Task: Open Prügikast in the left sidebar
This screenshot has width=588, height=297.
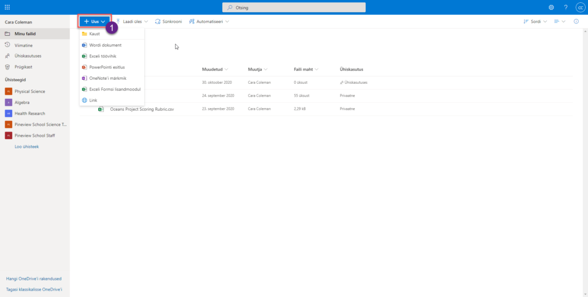Action: [x=24, y=67]
